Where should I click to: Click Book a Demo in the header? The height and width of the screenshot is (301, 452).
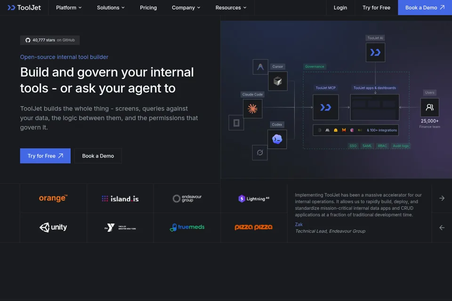425,8
